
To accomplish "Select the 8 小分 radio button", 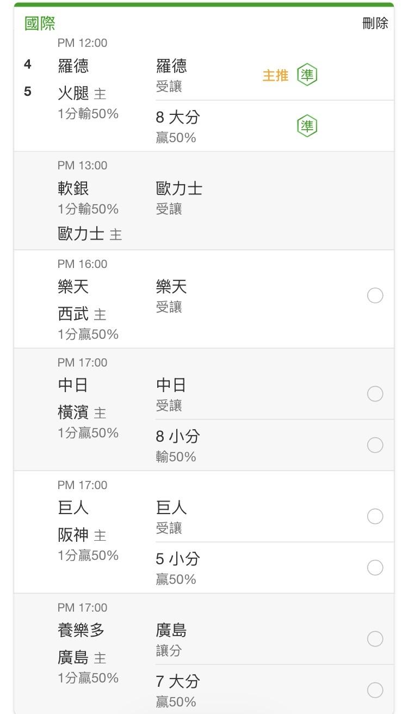I will 375,445.
